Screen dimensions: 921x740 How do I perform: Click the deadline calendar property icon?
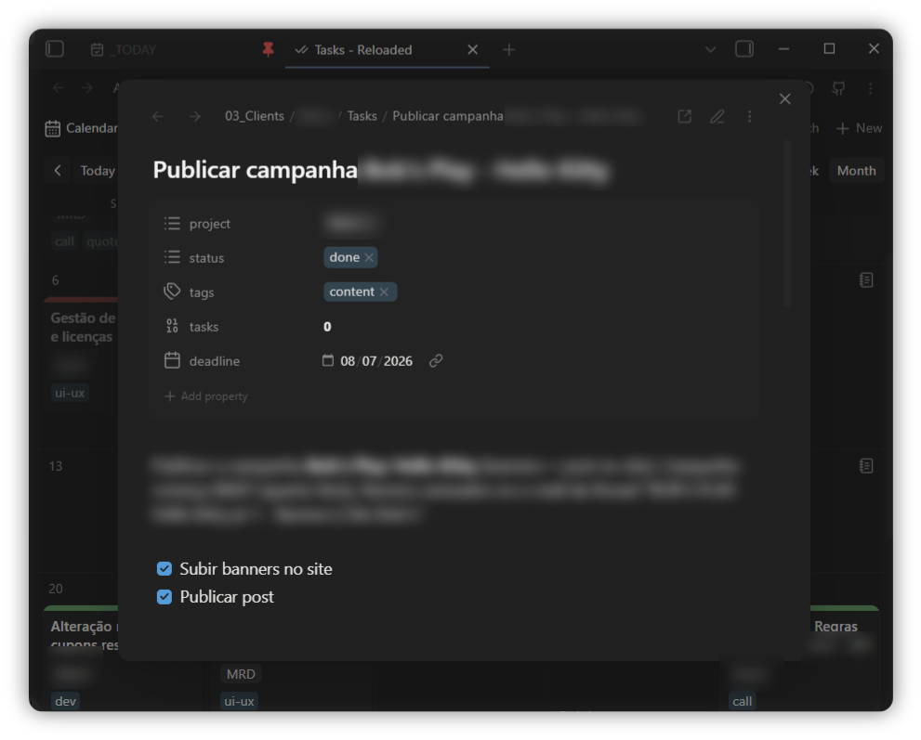pyautogui.click(x=172, y=360)
